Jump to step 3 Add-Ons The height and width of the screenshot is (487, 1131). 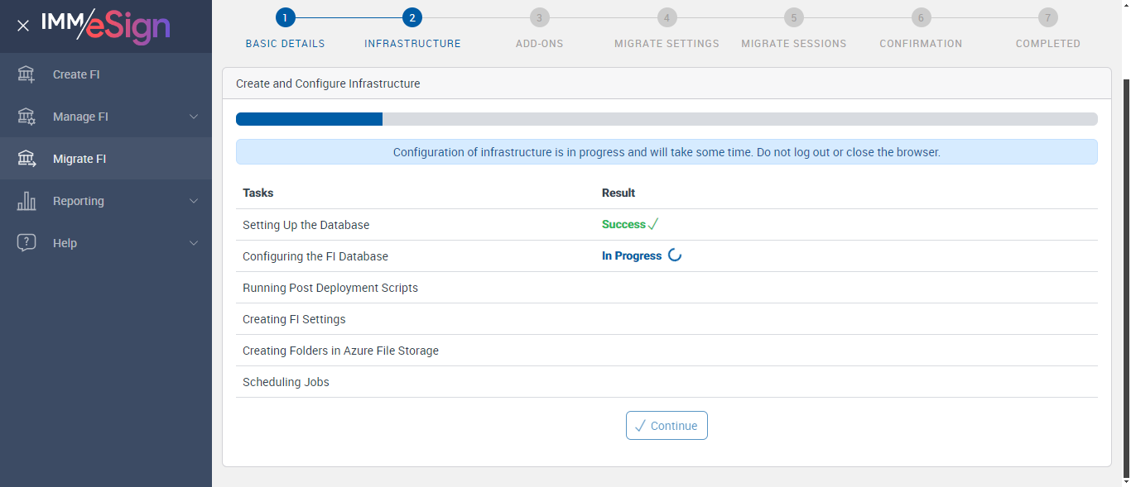tap(539, 17)
